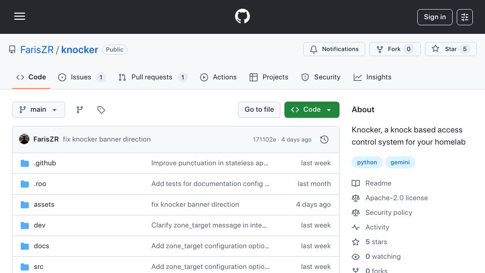View the 5 stars link

(376, 242)
